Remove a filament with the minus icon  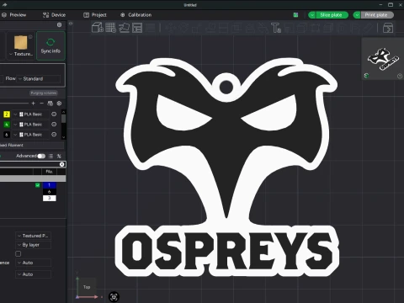pyautogui.click(x=42, y=104)
